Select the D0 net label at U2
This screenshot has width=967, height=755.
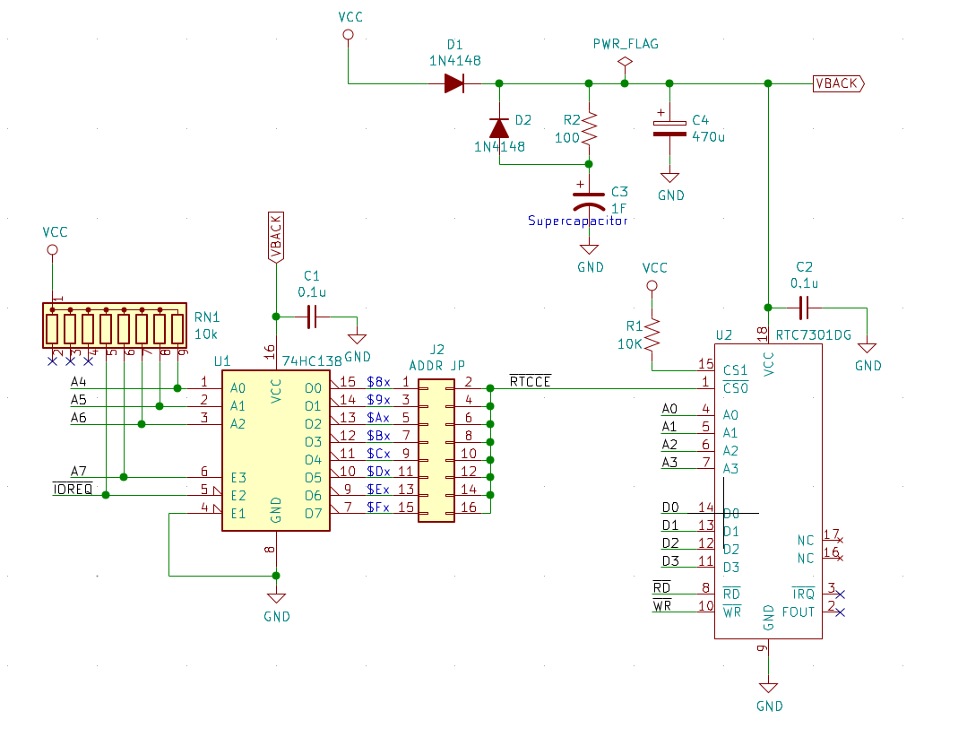(x=670, y=507)
